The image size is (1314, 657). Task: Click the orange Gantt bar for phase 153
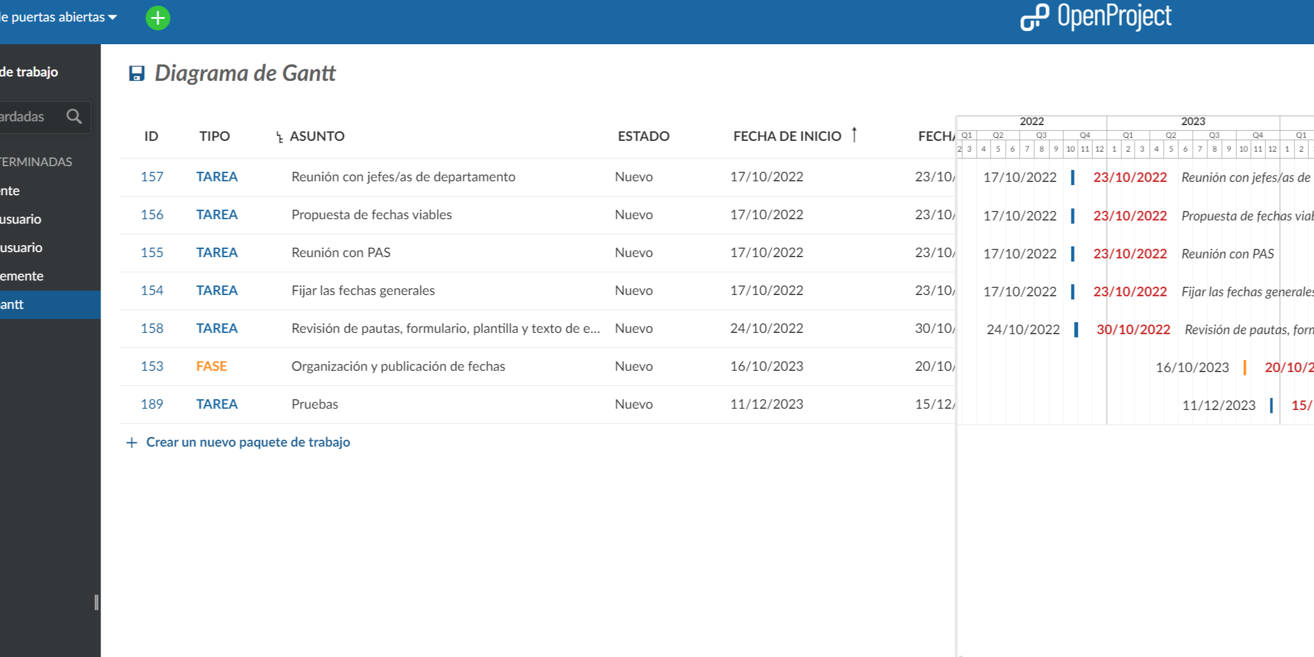[x=1245, y=367]
